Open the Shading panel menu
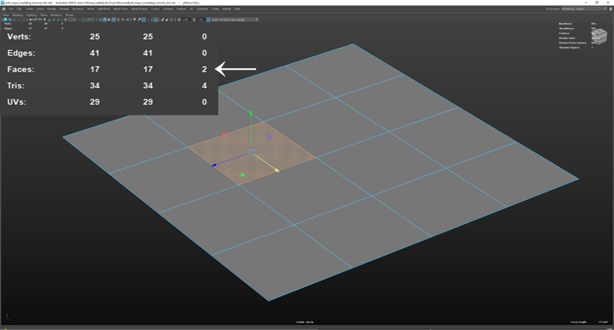 point(17,15)
